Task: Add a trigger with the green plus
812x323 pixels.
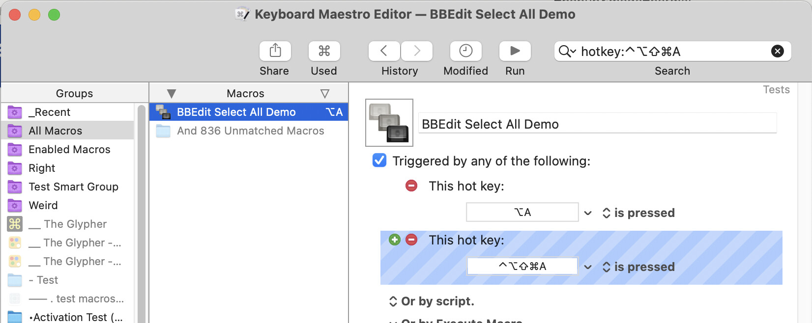Action: coord(395,240)
